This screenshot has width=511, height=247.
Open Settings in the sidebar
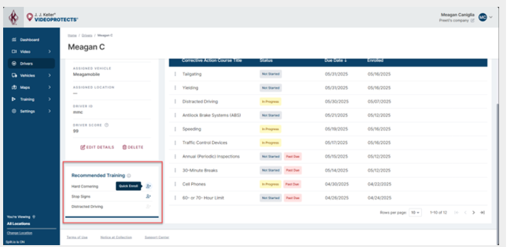pos(31,111)
